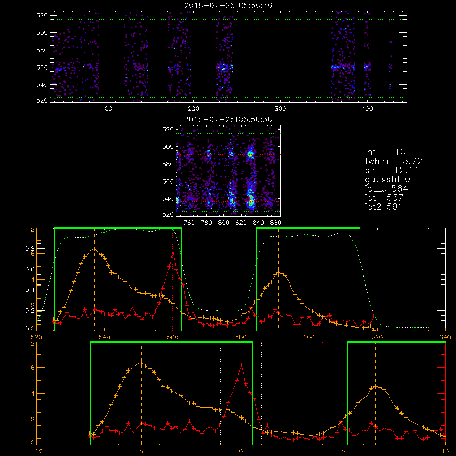
Task: Click the -5 label on bottom plot axis
Action: click(x=139, y=451)
